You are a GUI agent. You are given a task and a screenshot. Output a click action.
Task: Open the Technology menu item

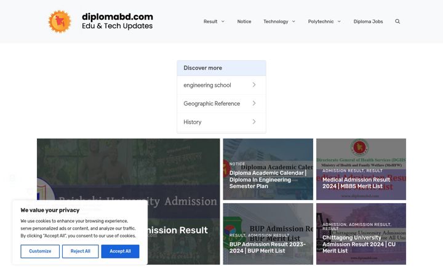[276, 22]
